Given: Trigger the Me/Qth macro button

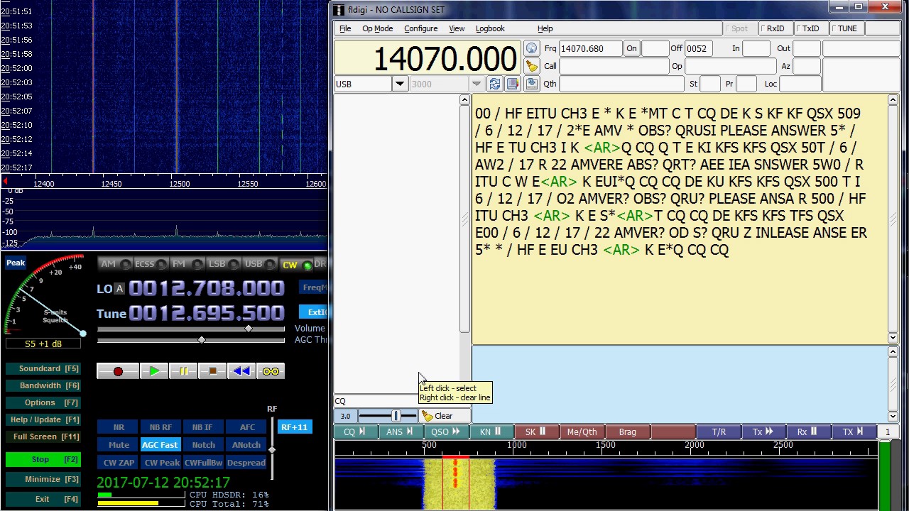Looking at the screenshot, I should (582, 432).
